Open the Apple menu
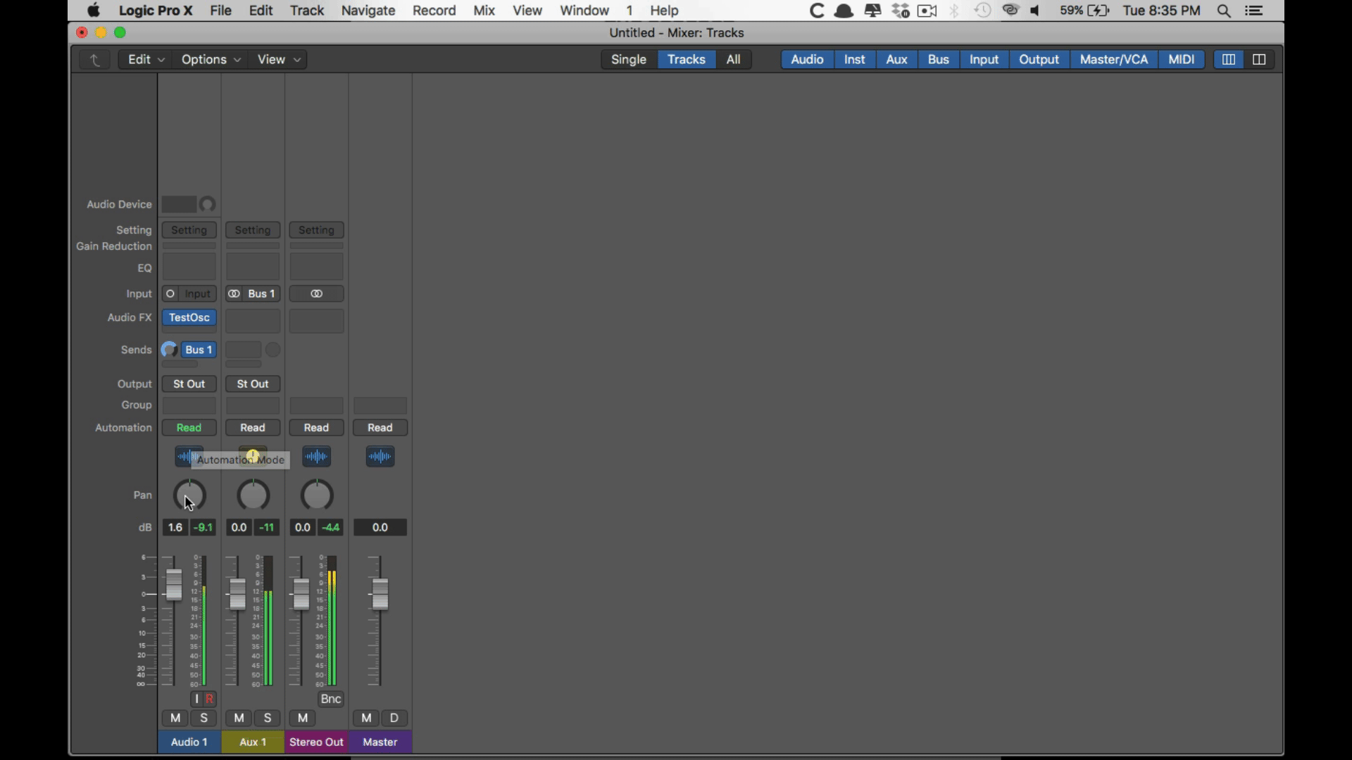 [94, 11]
